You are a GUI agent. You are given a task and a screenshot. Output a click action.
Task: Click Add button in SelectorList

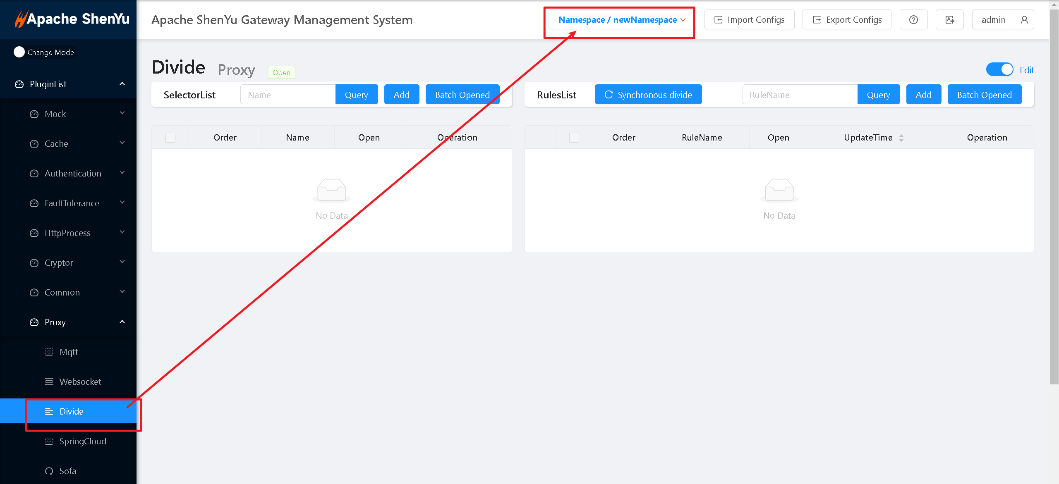click(401, 95)
